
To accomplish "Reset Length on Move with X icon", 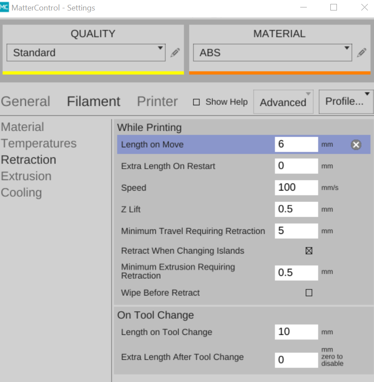I will point(356,145).
